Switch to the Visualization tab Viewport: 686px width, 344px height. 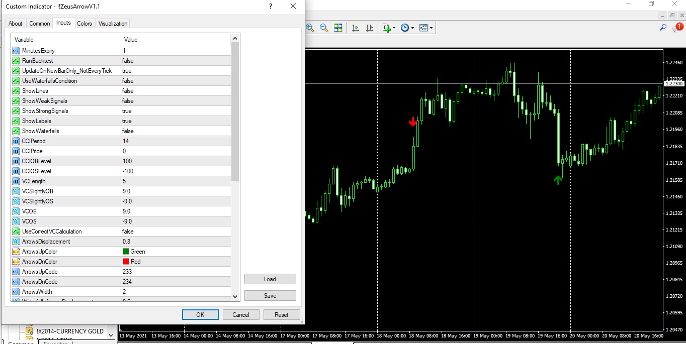pyautogui.click(x=113, y=24)
